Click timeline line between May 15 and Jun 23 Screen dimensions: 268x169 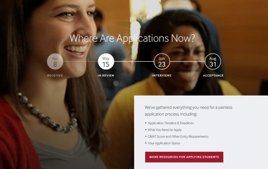tap(134, 62)
